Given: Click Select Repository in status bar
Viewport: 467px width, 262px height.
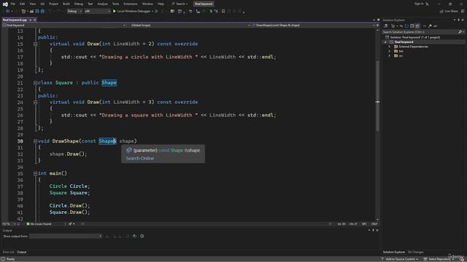Looking at the screenshot, I should point(439,259).
